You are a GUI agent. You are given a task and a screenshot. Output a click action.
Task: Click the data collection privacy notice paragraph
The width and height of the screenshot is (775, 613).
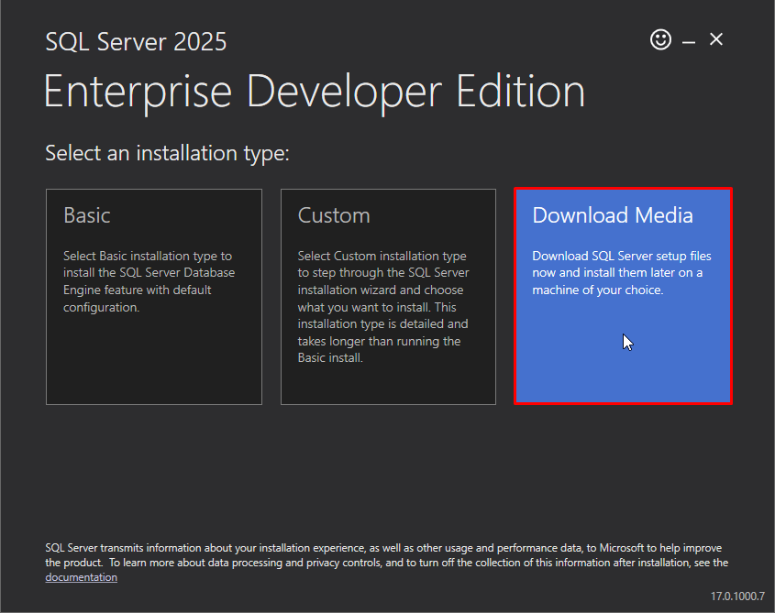tap(386, 562)
